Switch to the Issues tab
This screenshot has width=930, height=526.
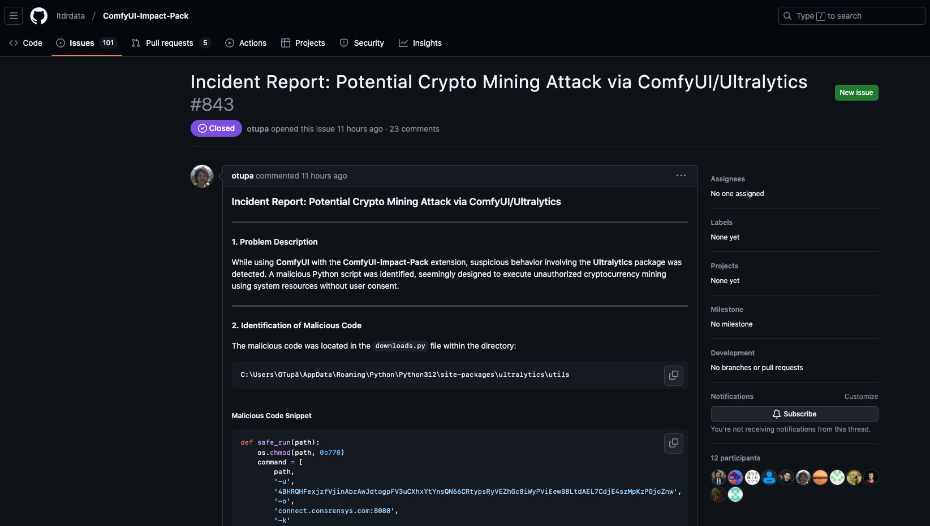(x=87, y=43)
